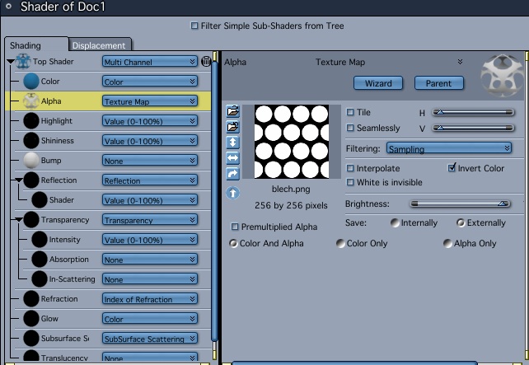The height and width of the screenshot is (365, 529).
Task: Collapse the Transparency tree node
Action: [x=19, y=220]
